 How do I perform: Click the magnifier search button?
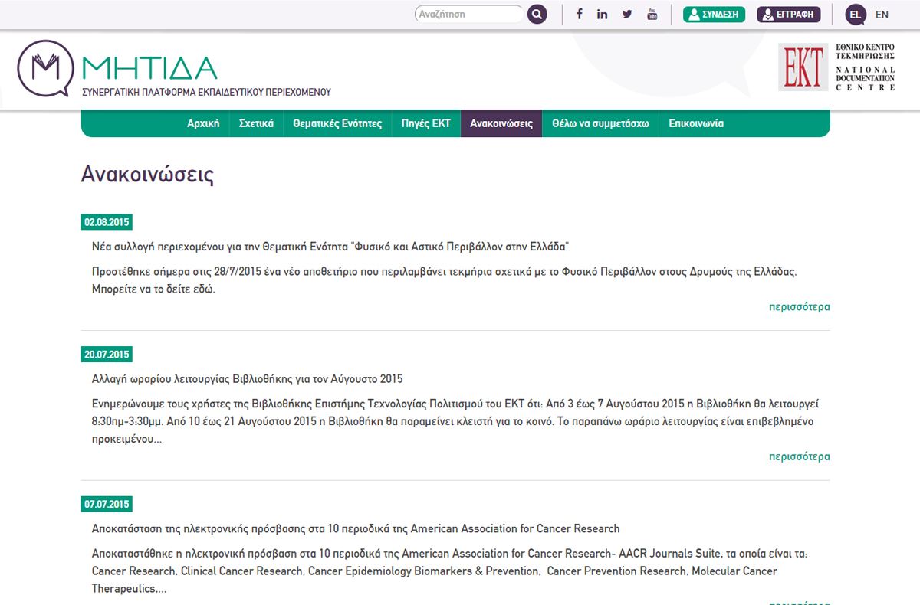point(537,14)
